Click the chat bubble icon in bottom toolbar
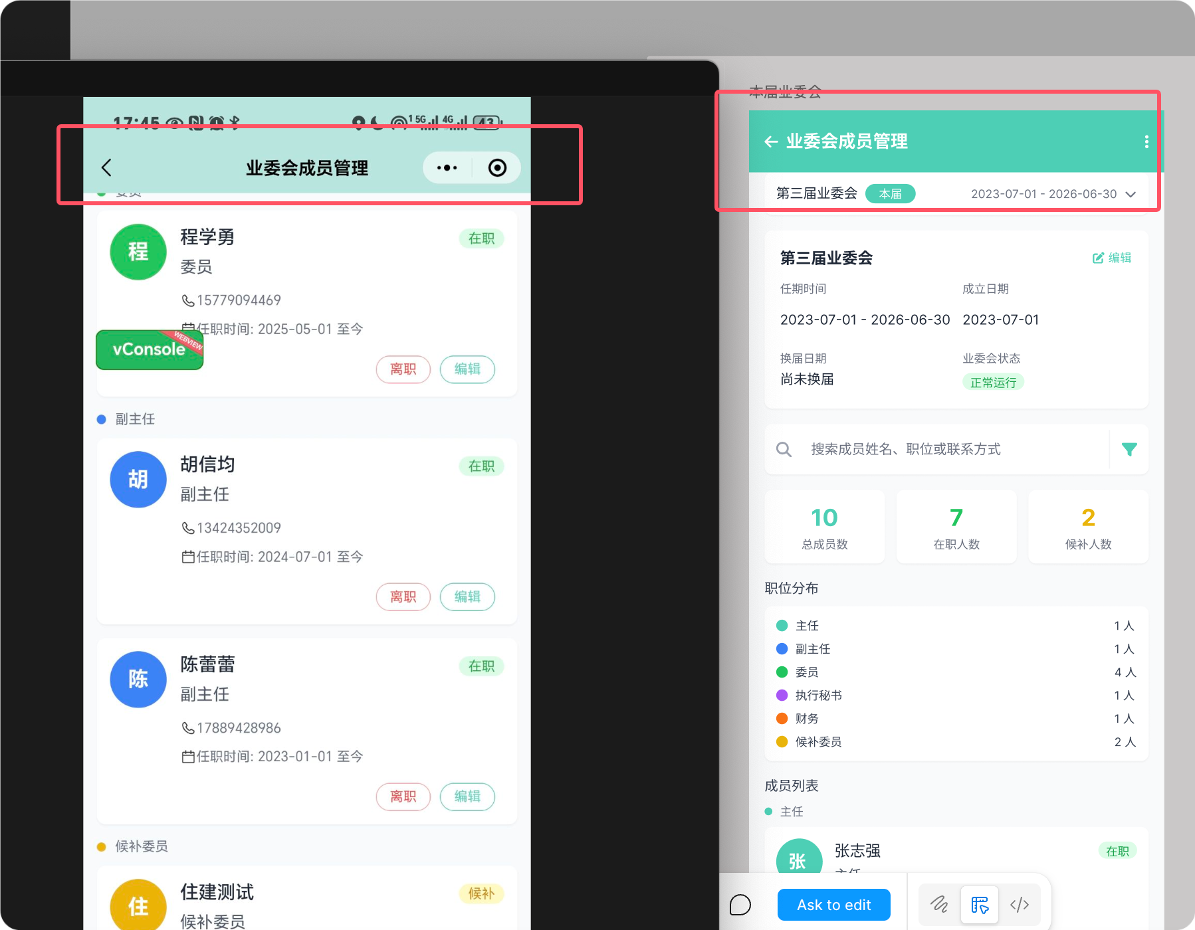This screenshot has width=1195, height=930. [x=740, y=905]
